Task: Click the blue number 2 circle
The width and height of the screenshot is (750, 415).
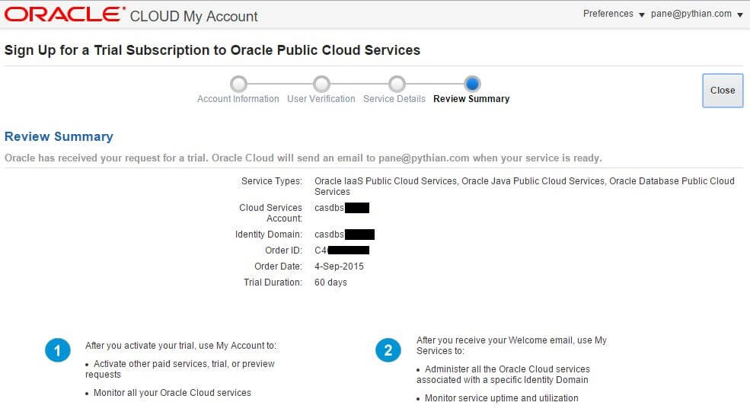Action: click(388, 350)
